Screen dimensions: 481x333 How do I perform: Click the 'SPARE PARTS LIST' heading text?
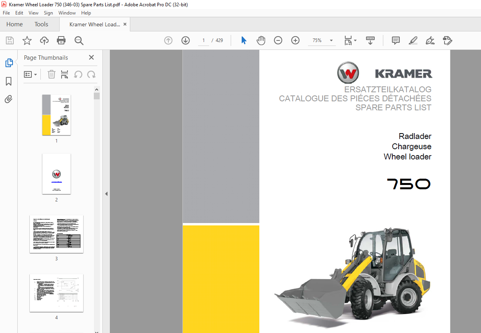point(394,108)
